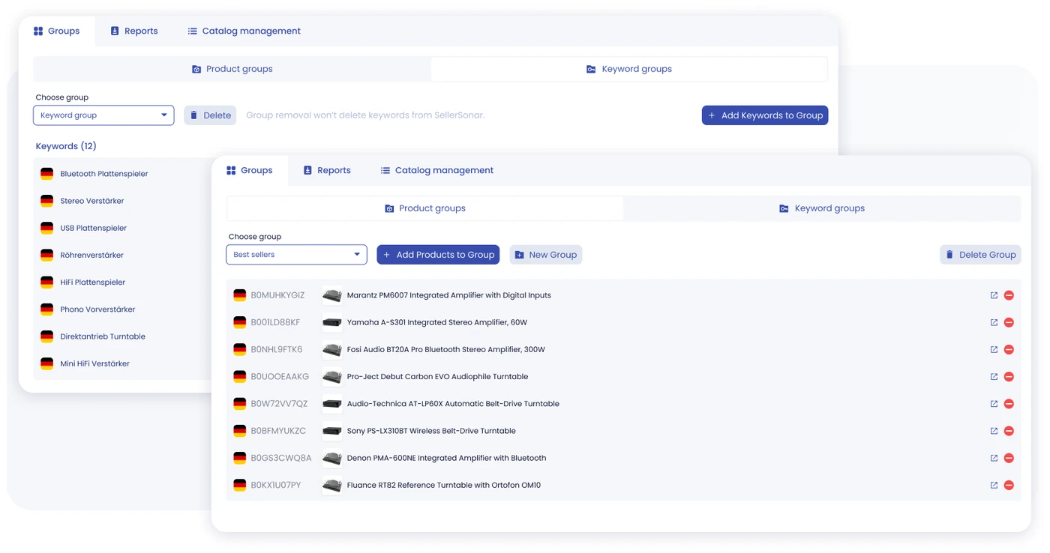The width and height of the screenshot is (1050, 553).
Task: Remove Marantz PM6007 from group
Action: click(x=1009, y=295)
